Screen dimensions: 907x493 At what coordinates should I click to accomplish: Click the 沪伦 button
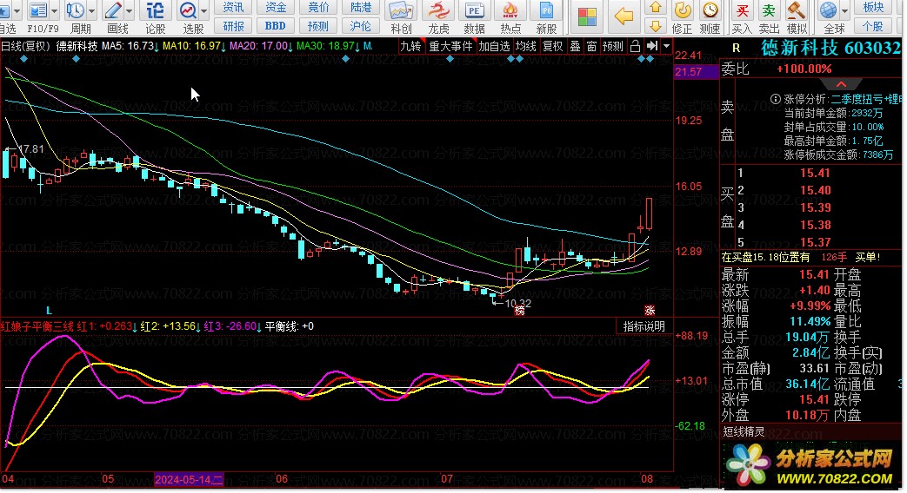click(x=361, y=26)
